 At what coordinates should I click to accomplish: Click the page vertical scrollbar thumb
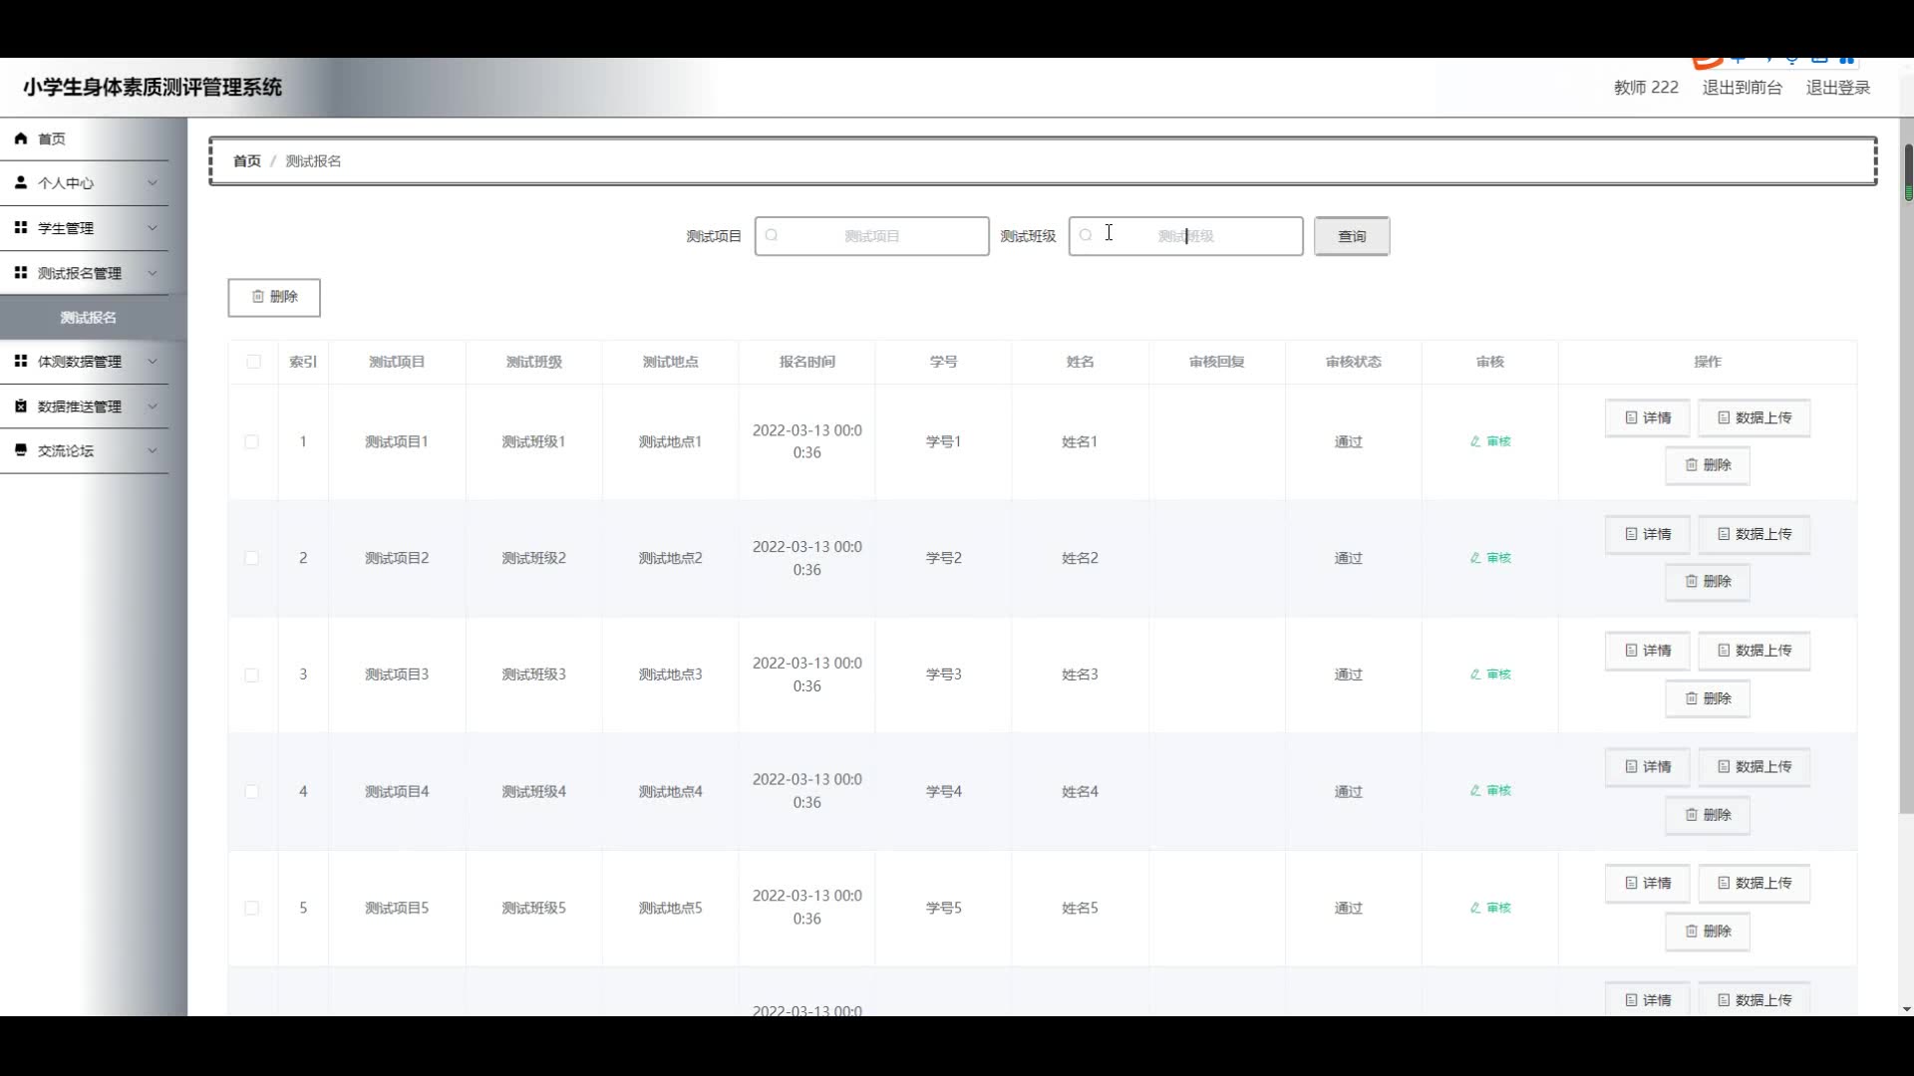1908,171
